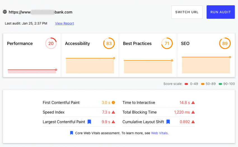Click the warning triangle for Total Blocking Time
238x147 pixels.
tap(193, 112)
